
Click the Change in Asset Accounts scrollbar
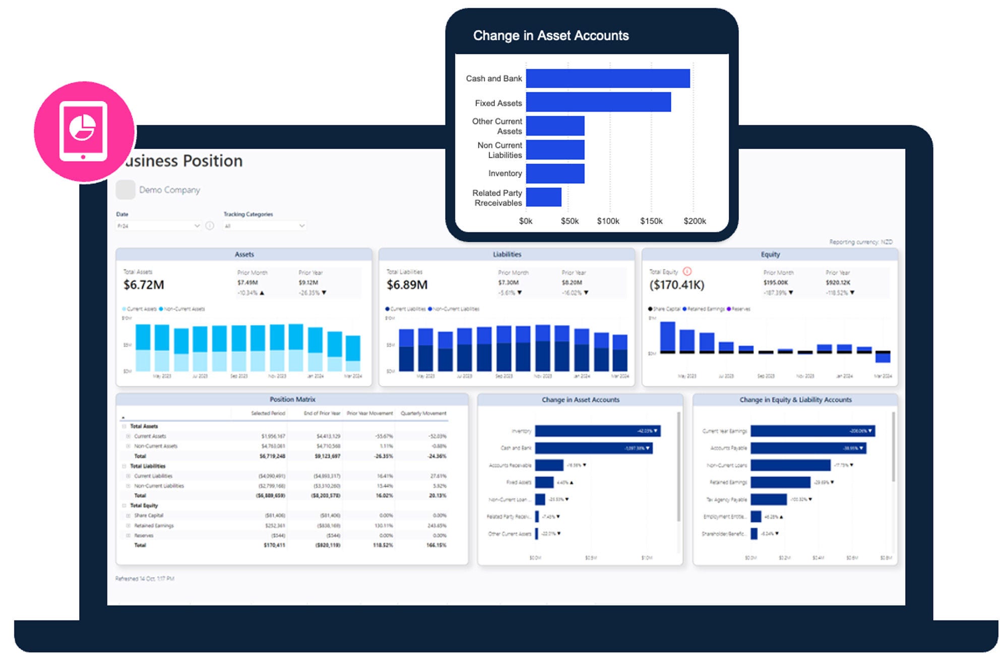click(x=678, y=466)
